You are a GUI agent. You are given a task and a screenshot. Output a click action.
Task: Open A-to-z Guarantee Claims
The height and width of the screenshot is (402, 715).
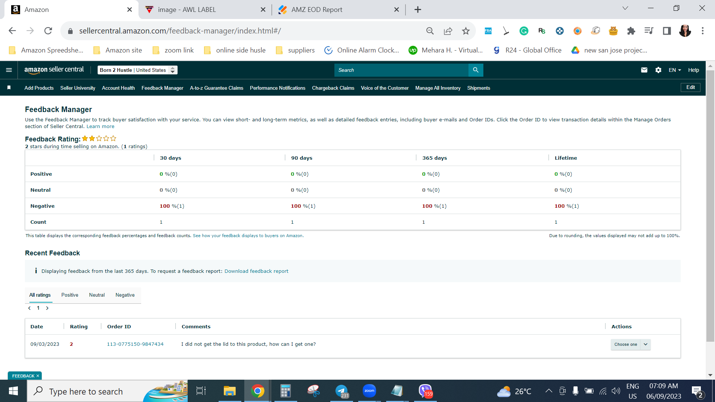click(x=216, y=88)
